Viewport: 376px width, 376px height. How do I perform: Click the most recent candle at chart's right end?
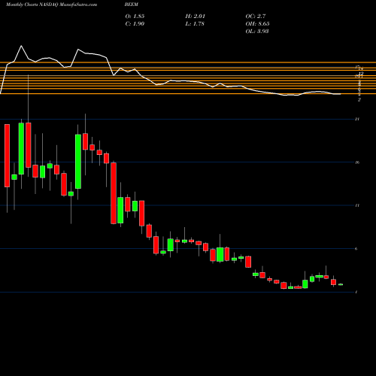pos(341,284)
